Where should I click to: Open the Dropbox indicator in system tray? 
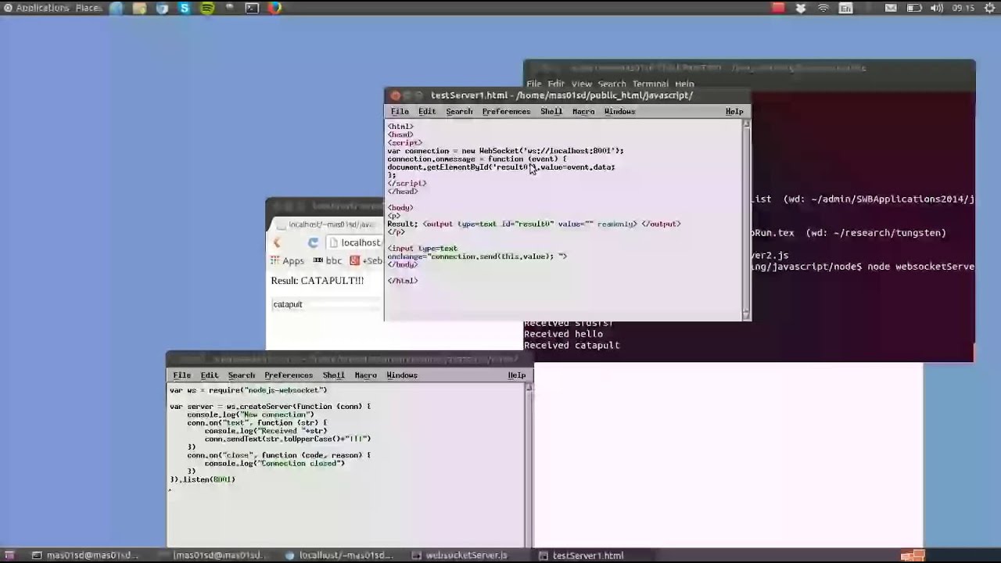point(801,8)
